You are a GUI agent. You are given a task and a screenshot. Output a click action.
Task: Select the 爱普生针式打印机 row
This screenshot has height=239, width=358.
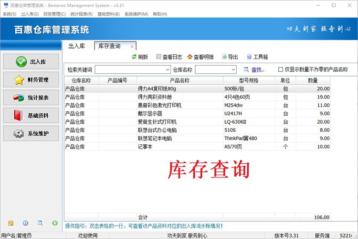[198, 122]
